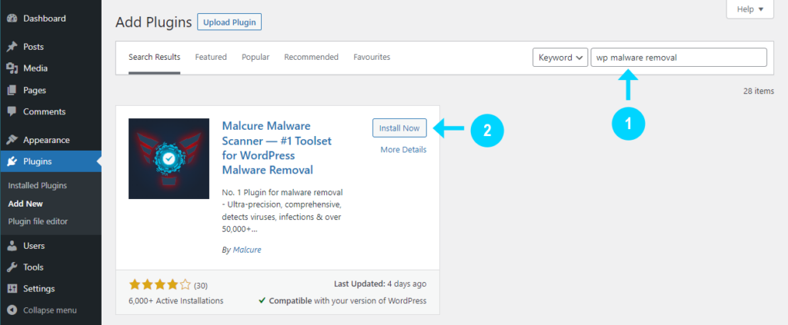
Task: Click the Upload Plugin button
Action: pos(229,22)
